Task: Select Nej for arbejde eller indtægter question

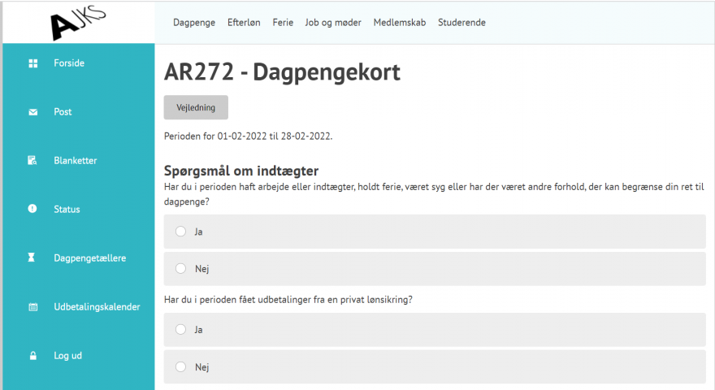Action: pyautogui.click(x=435, y=269)
